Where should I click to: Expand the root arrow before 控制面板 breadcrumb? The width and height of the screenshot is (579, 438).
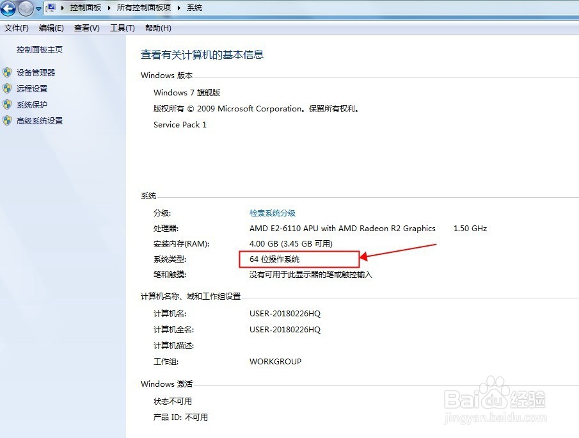[63, 8]
